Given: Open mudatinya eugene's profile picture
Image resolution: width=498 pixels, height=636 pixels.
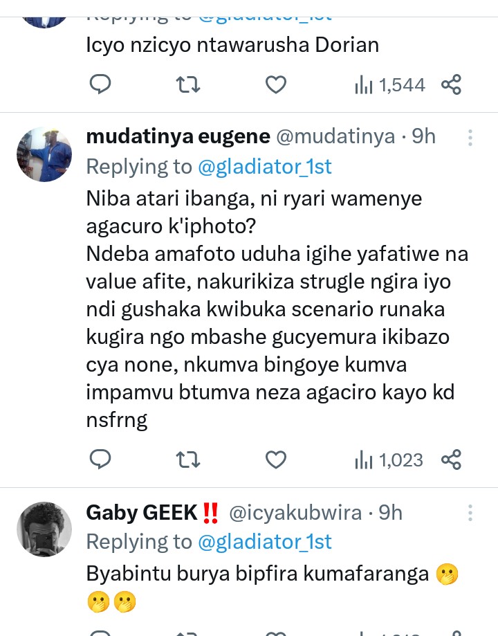Looking at the screenshot, I should [x=44, y=154].
